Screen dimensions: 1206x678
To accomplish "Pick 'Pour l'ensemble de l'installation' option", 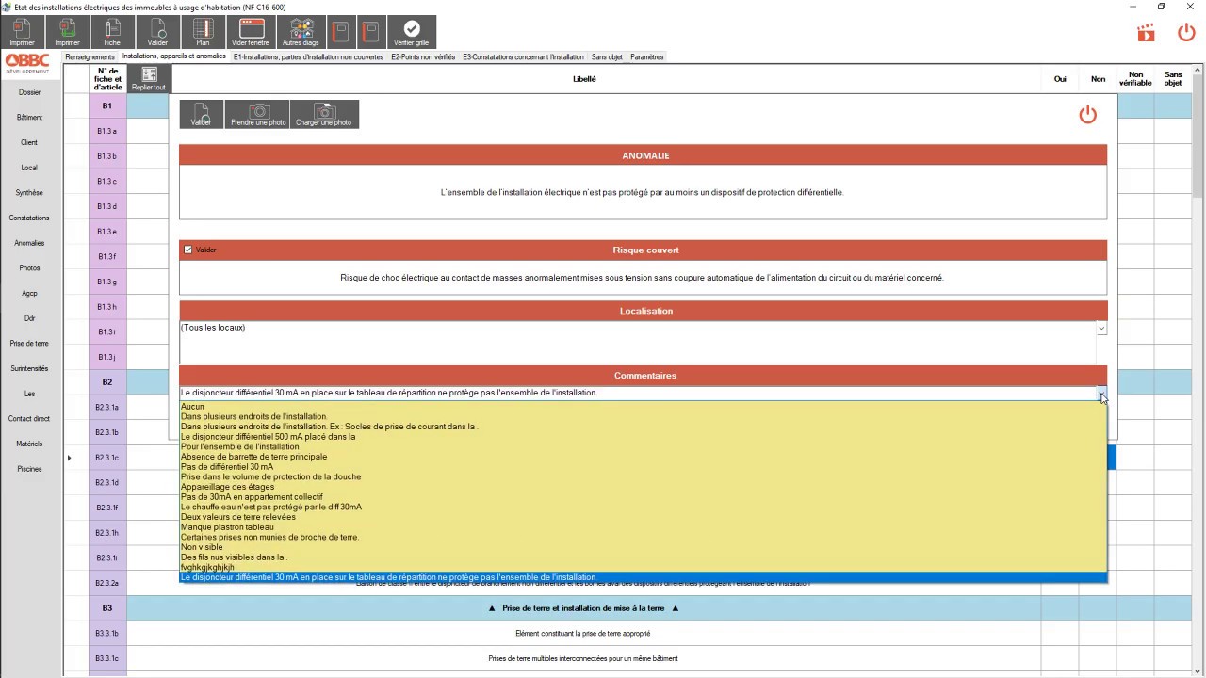I will pyautogui.click(x=644, y=446).
